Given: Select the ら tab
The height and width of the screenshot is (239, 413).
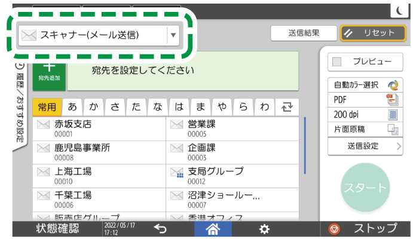Looking at the screenshot, I should pos(243,107).
